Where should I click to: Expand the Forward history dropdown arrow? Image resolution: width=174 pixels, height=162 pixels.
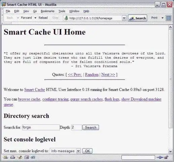35,18
